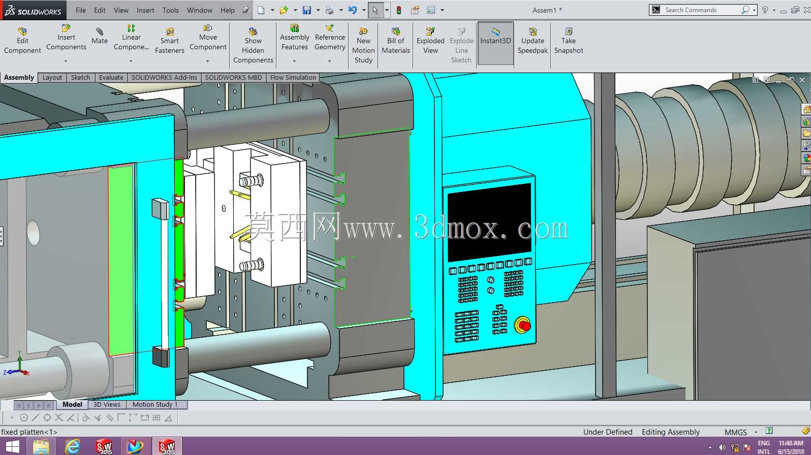Create an Exploded View
The image size is (811, 455).
[x=430, y=41]
